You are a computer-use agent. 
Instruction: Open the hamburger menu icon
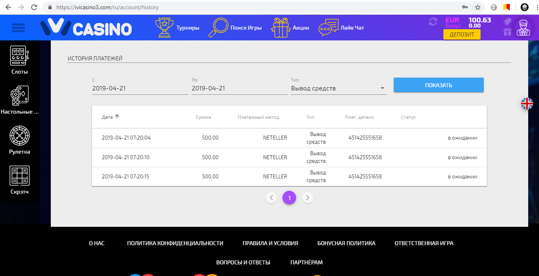(18, 28)
